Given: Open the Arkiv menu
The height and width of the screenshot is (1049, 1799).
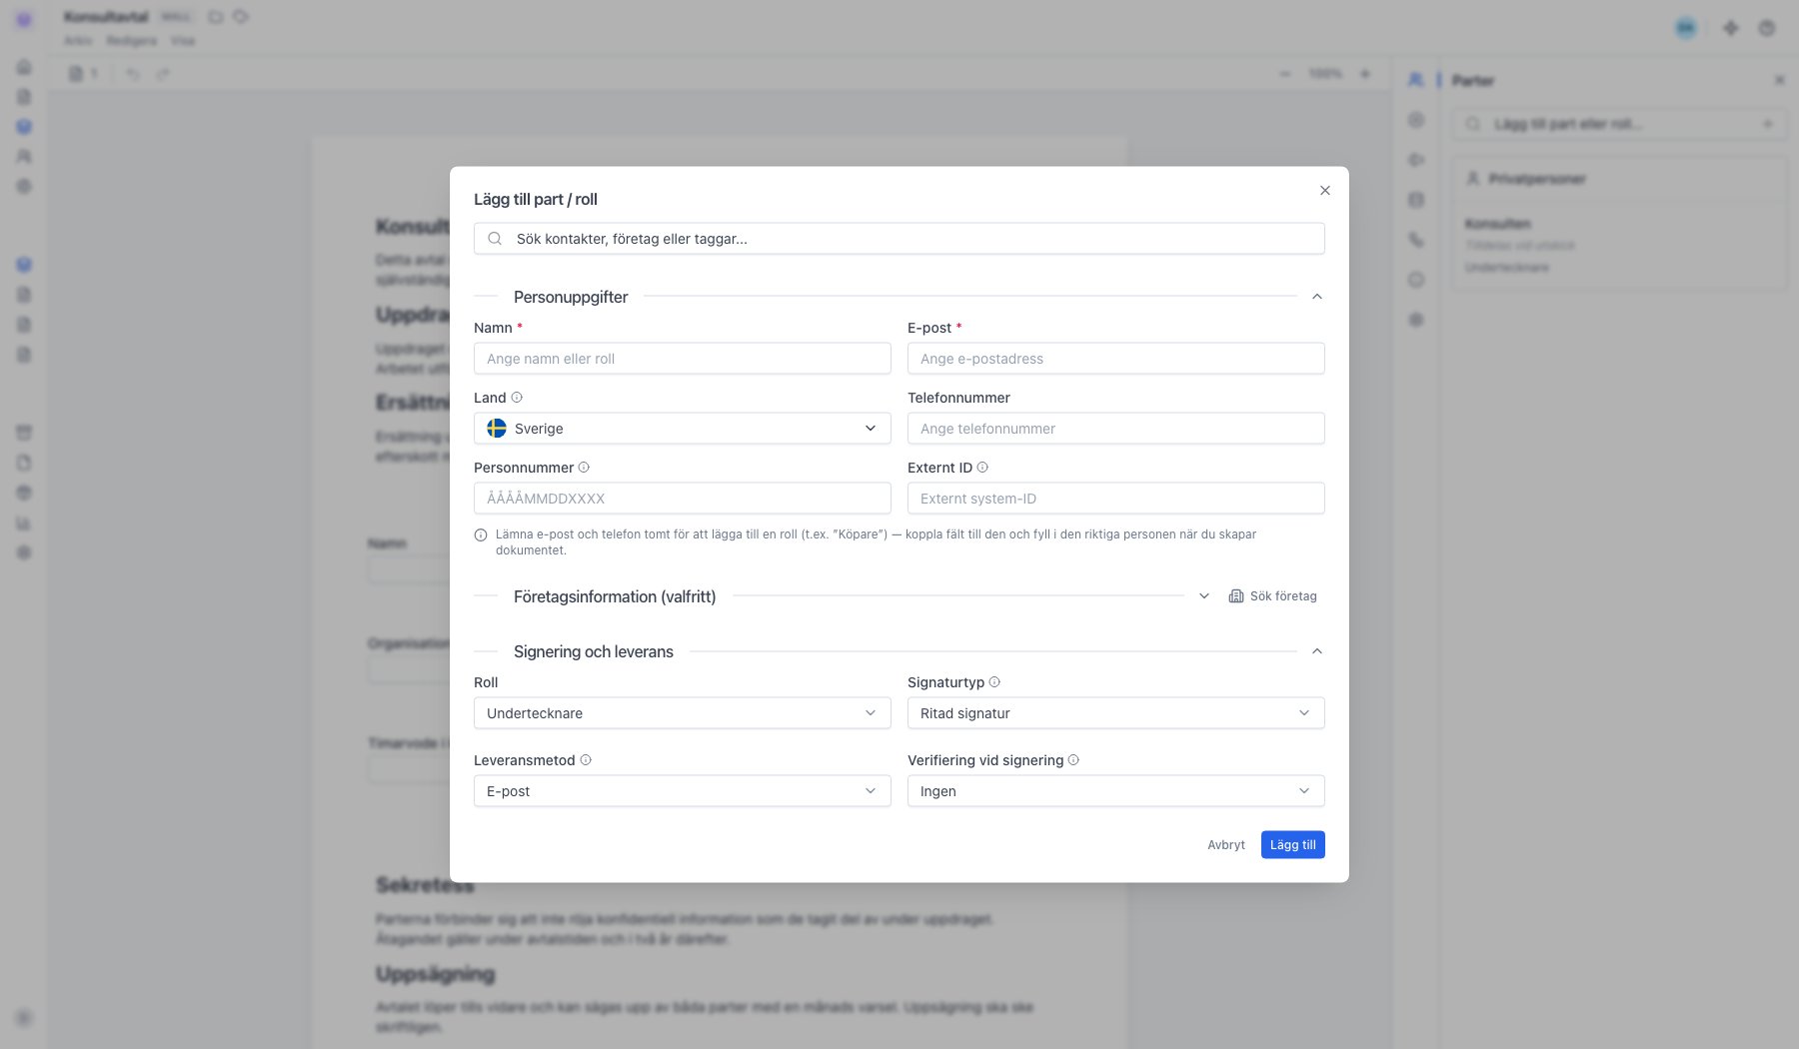Looking at the screenshot, I should [78, 41].
